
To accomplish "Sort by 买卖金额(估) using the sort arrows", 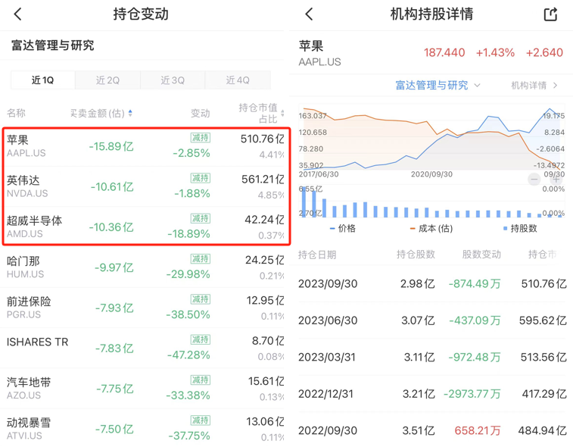I will (130, 114).
